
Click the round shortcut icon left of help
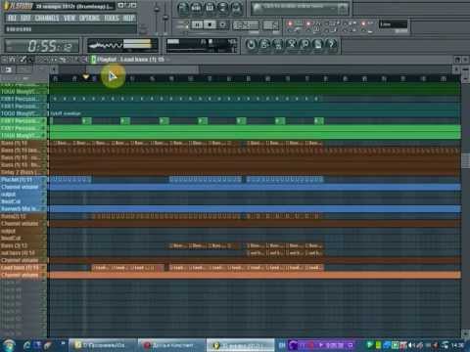[318, 44]
